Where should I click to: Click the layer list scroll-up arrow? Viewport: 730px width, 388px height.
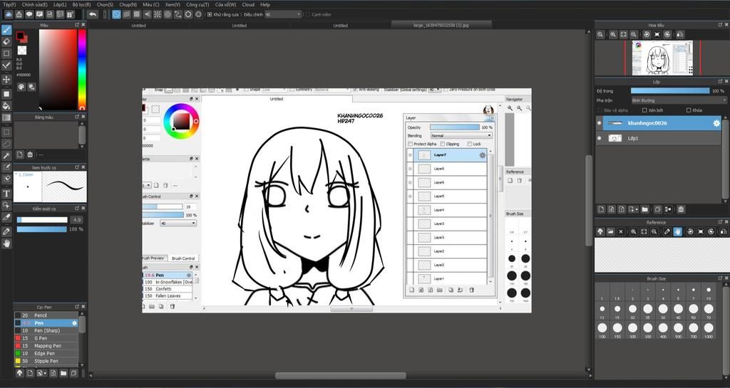point(725,118)
